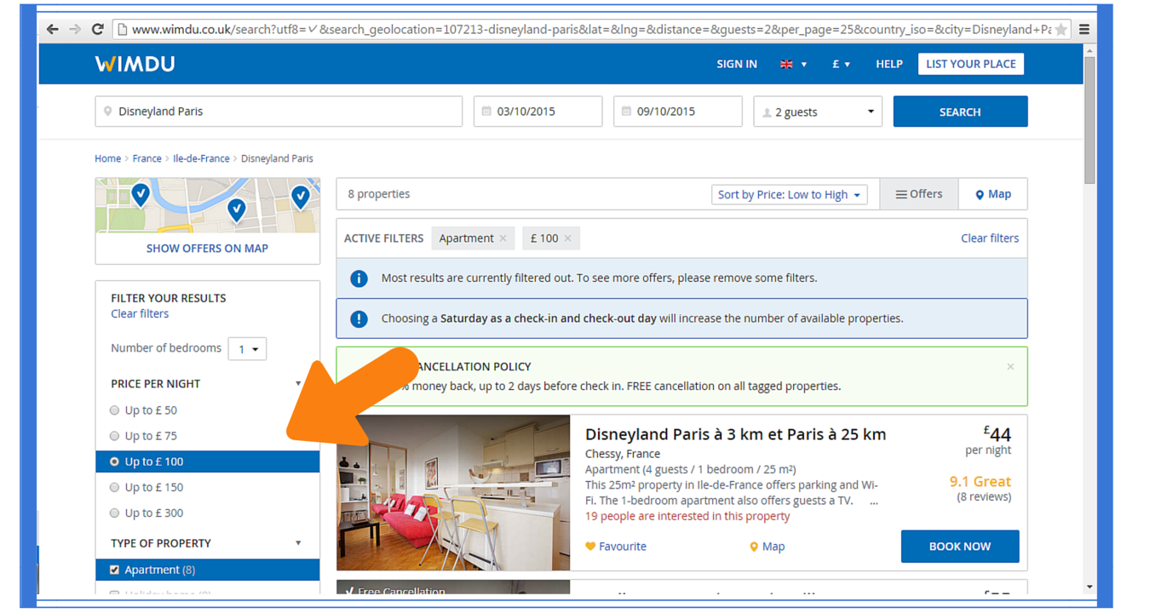This screenshot has width=1150, height=613.
Task: Click the map preview thumbnail
Action: point(208,205)
